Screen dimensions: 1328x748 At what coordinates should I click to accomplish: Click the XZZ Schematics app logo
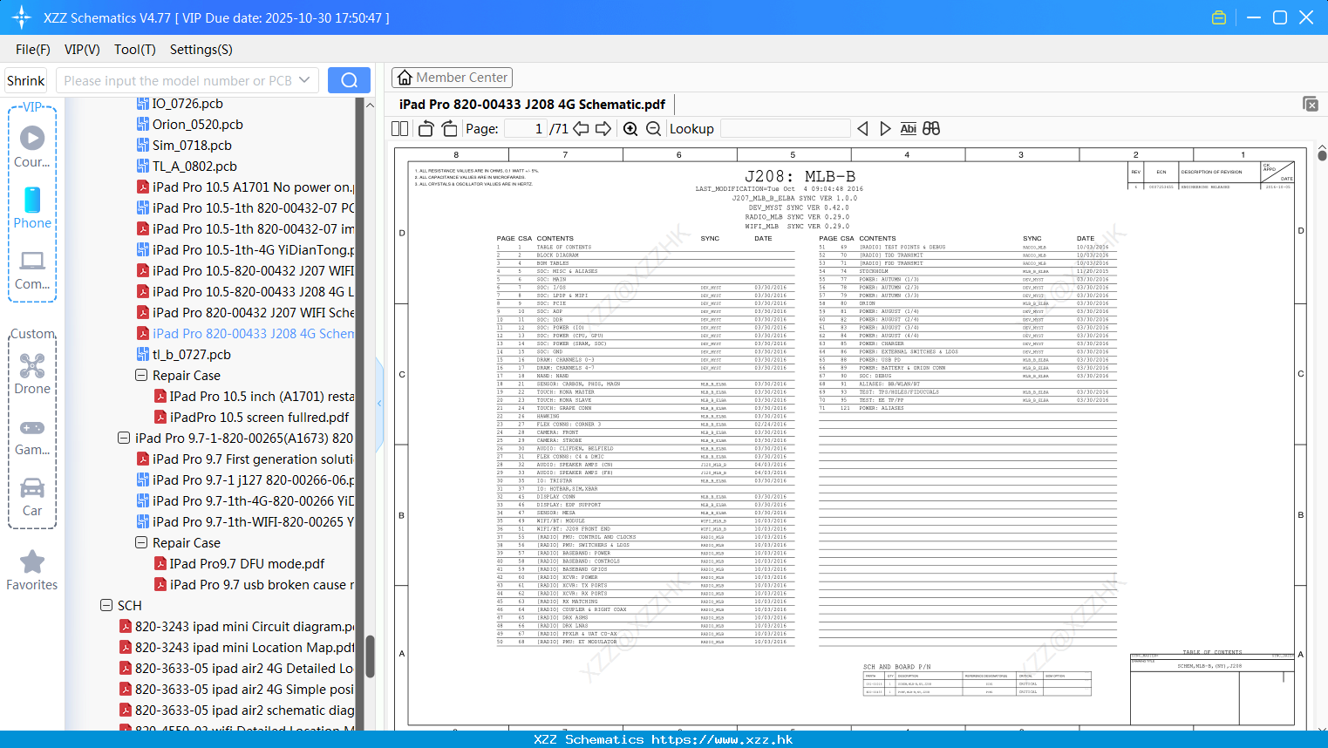(22, 17)
